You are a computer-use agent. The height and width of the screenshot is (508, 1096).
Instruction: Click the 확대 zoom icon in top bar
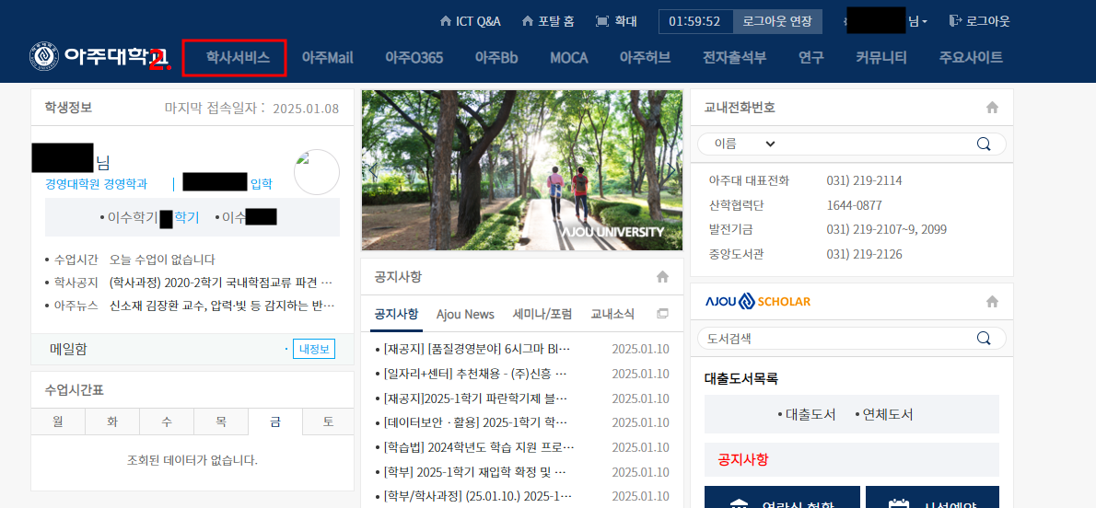point(602,20)
